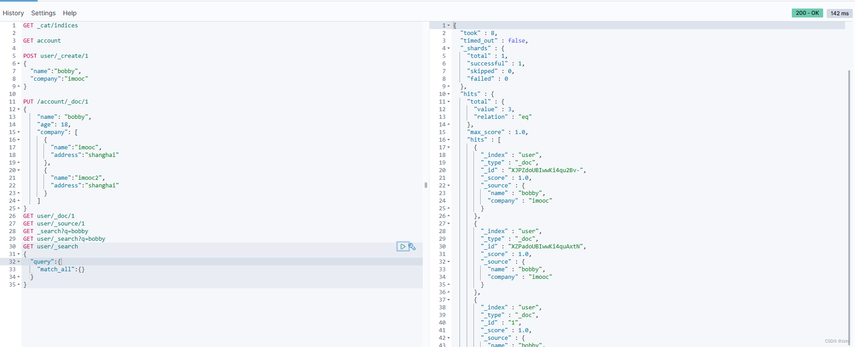This screenshot has height=347, width=855.
Task: Collapse the hits array fold at response line 16
Action: pyautogui.click(x=448, y=140)
